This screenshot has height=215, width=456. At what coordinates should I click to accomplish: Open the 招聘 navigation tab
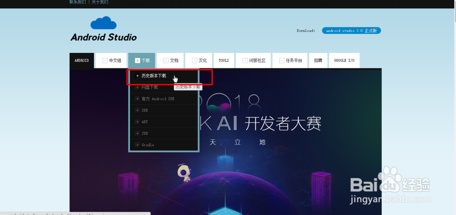[318, 61]
